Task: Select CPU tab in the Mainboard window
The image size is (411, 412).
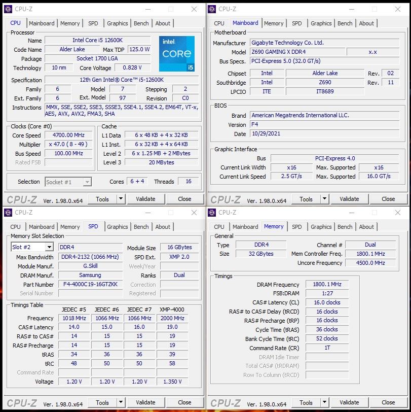Action: (x=219, y=23)
